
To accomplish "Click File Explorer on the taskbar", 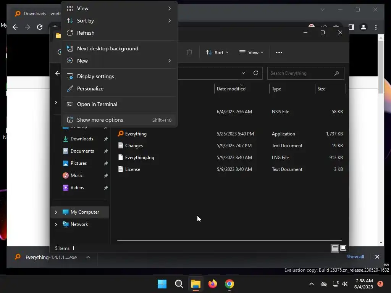I will tap(196, 284).
